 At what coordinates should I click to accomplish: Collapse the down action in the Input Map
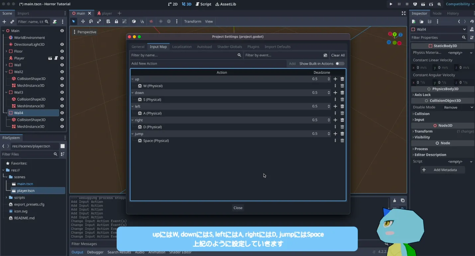(133, 93)
